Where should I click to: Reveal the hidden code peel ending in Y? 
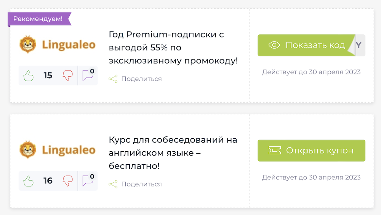[359, 45]
